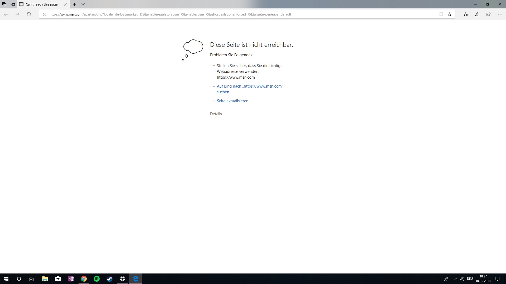Open volume control in tray
The image size is (506, 284).
point(462,279)
